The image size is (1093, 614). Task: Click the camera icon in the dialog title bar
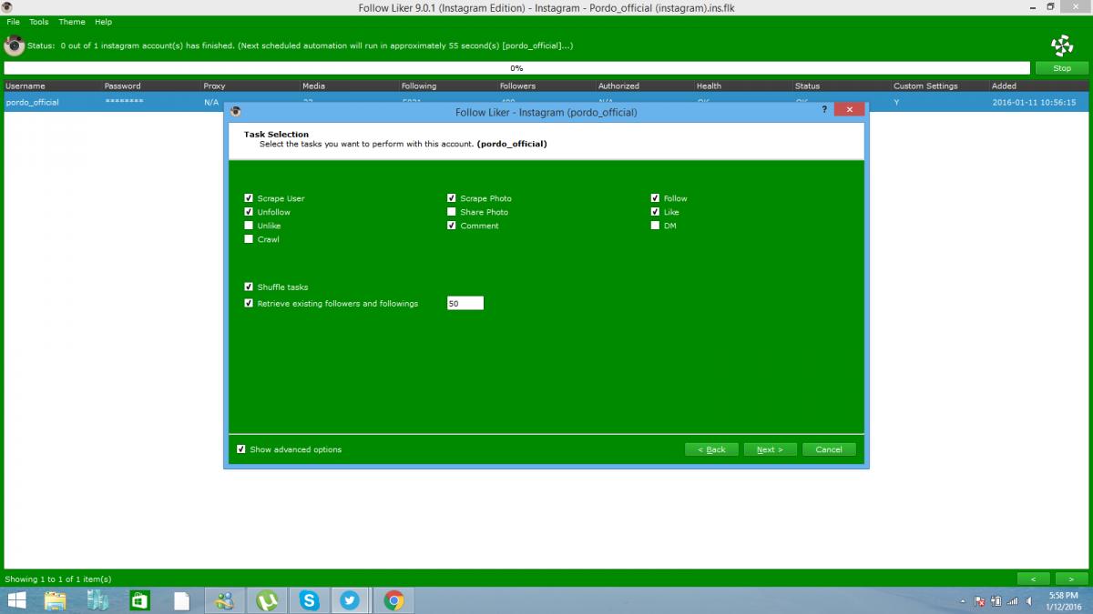point(236,112)
